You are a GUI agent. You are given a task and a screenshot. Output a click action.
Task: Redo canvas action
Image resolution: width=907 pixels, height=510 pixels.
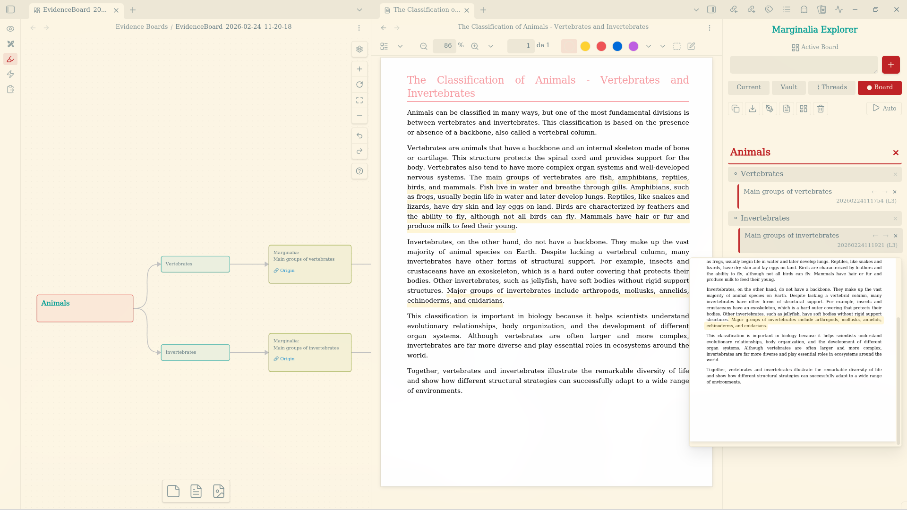pyautogui.click(x=359, y=151)
